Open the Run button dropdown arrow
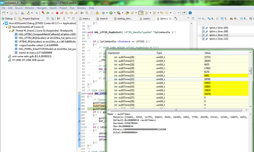Image resolution: width=254 pixels, height=152 pixels. click(x=115, y=13)
